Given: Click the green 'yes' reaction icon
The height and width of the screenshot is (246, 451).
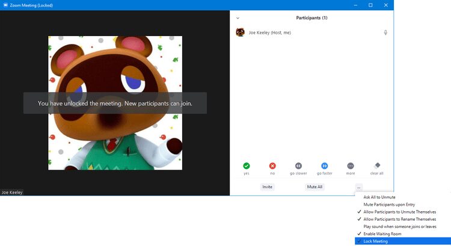Looking at the screenshot, I should point(247,165).
